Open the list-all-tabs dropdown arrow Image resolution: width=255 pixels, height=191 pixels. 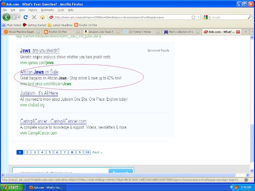click(252, 32)
